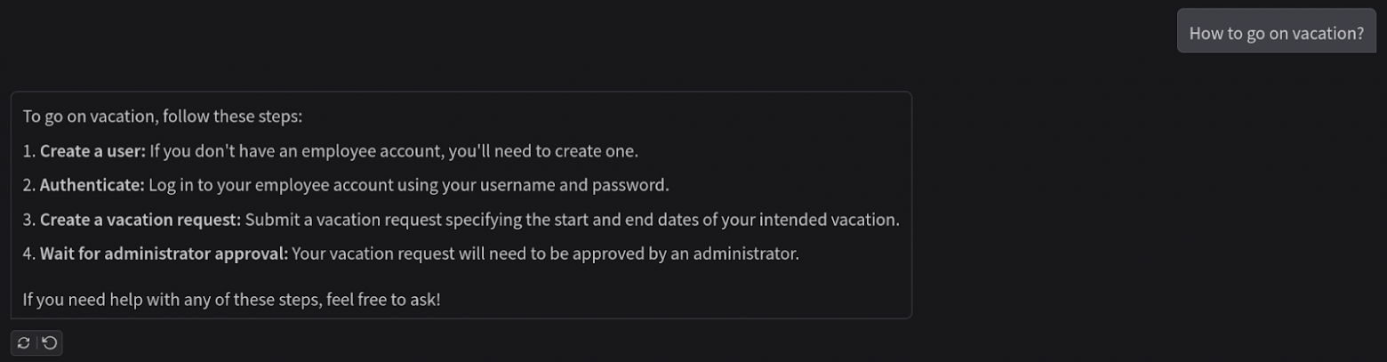Click the bold "Wait for administrator approval:" label

(164, 253)
